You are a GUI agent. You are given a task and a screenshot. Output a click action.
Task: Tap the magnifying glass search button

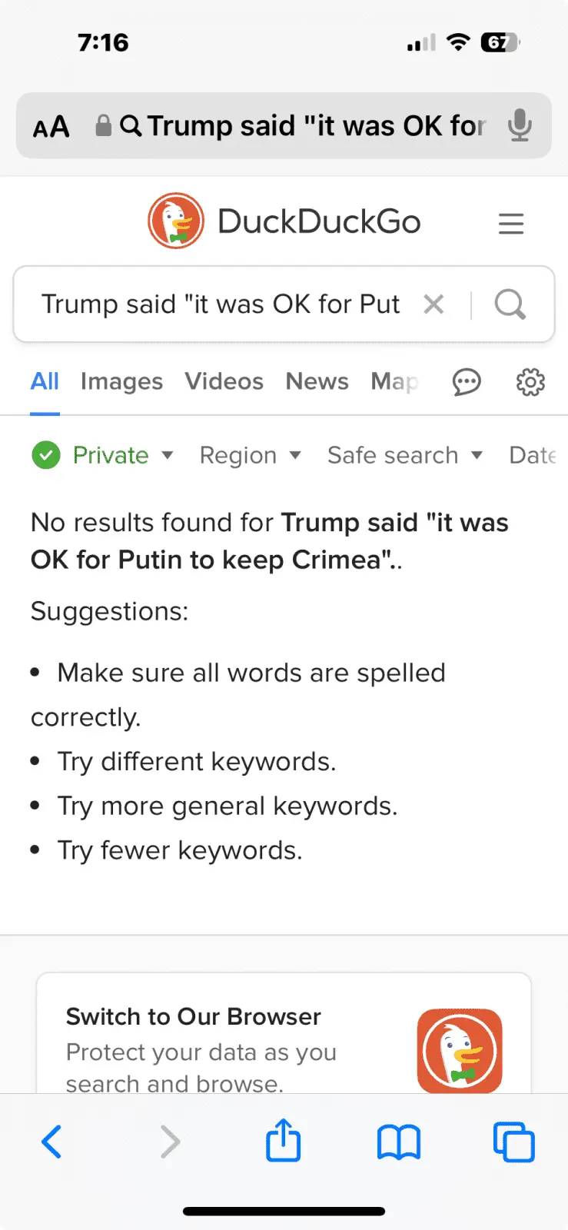click(510, 304)
